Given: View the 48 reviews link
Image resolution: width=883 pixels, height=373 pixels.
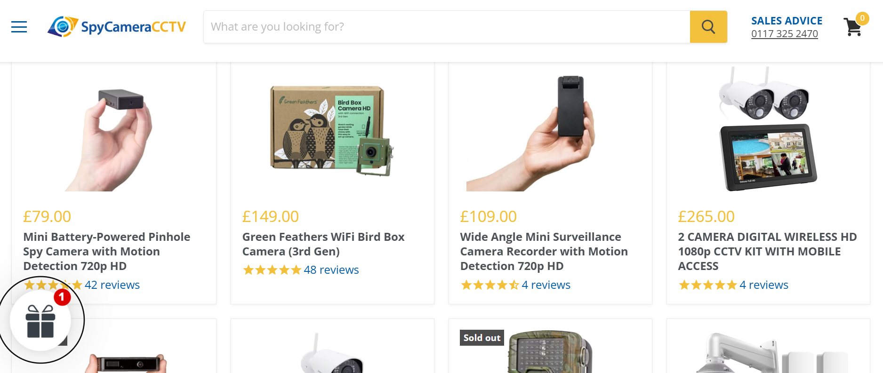Looking at the screenshot, I should [x=331, y=270].
